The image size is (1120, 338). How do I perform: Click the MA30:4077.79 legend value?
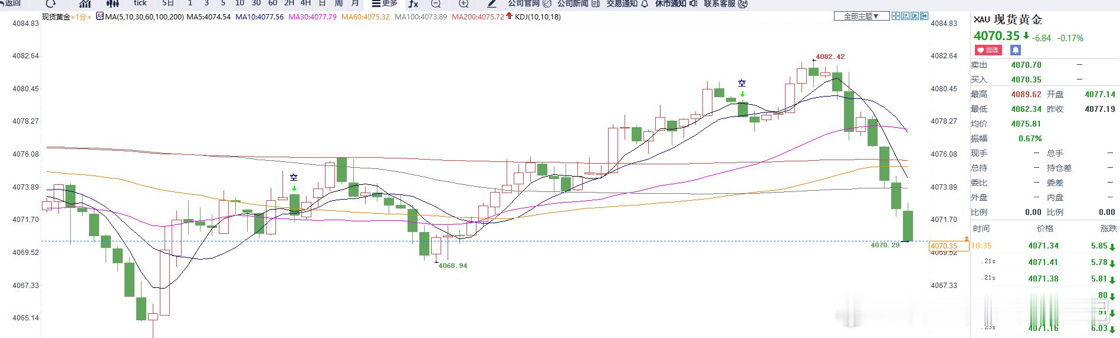pos(311,16)
